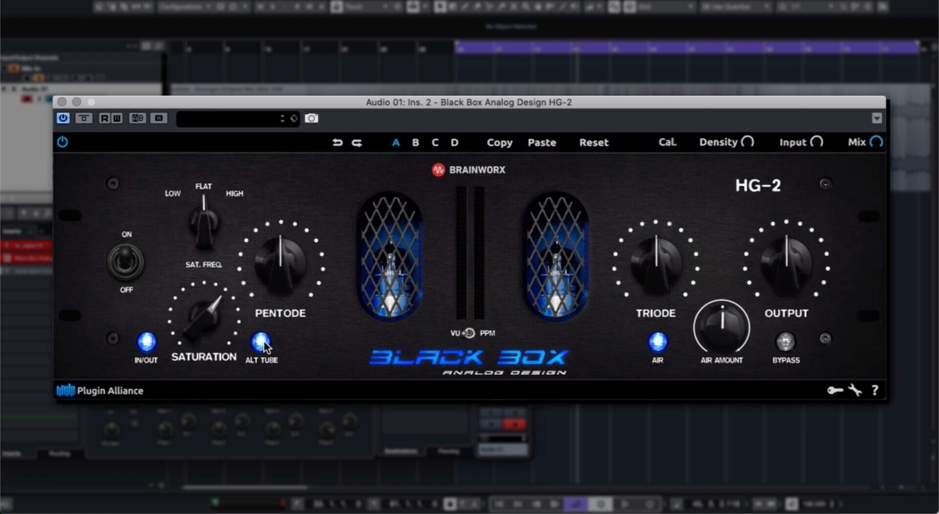
Task: Click the Saturation knob
Action: pyautogui.click(x=204, y=317)
